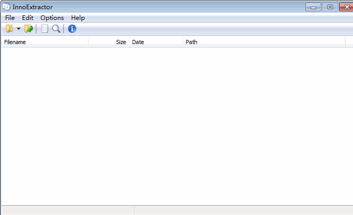Expand the open folder dropdown arrow
This screenshot has width=353, height=215.
point(19,29)
